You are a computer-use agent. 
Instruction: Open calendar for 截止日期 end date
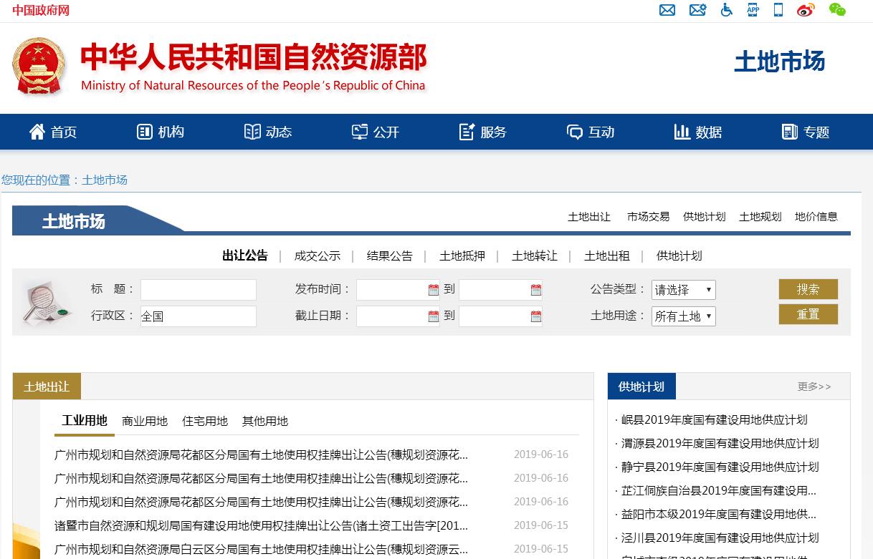pyautogui.click(x=535, y=316)
